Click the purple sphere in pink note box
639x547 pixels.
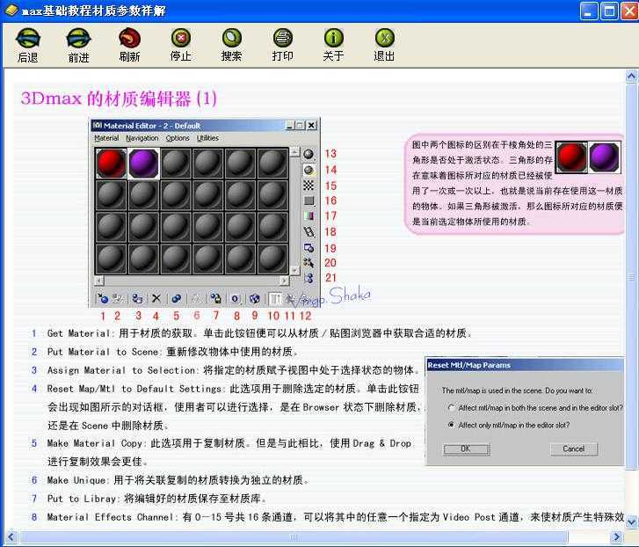click(x=605, y=157)
